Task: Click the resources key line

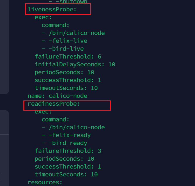Action: (x=45, y=182)
